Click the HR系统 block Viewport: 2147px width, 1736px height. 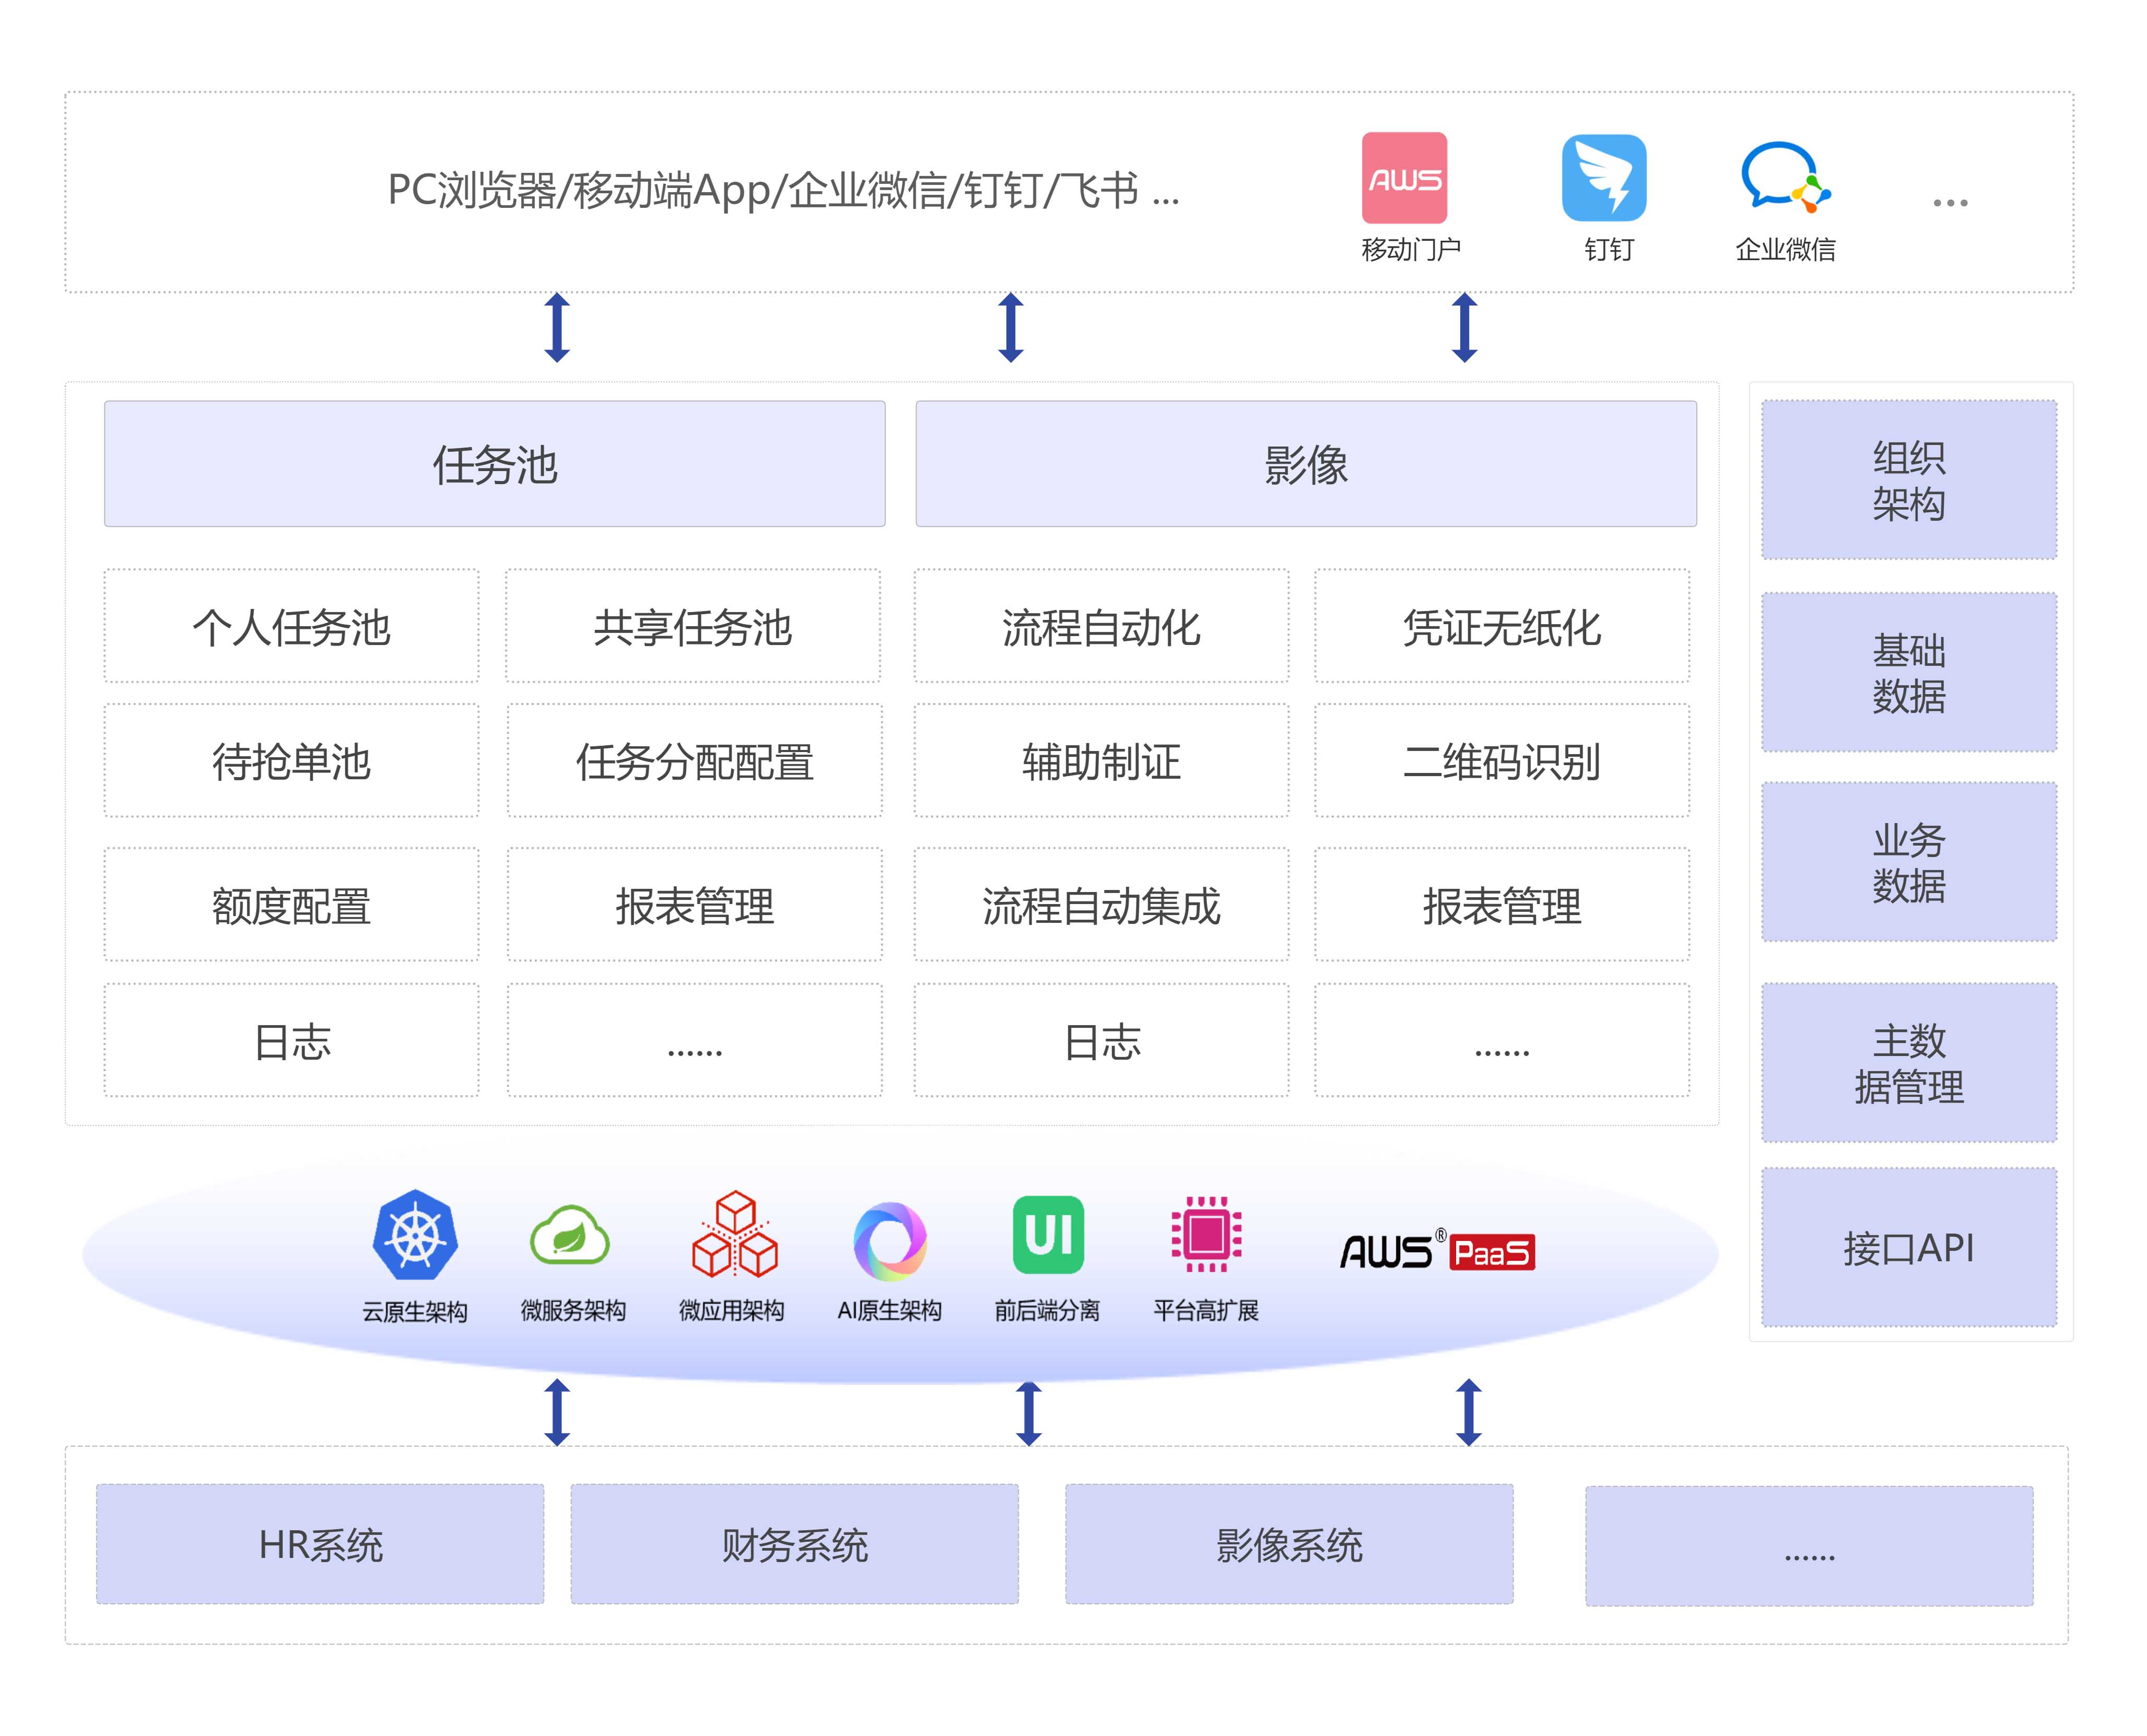pyautogui.click(x=320, y=1544)
